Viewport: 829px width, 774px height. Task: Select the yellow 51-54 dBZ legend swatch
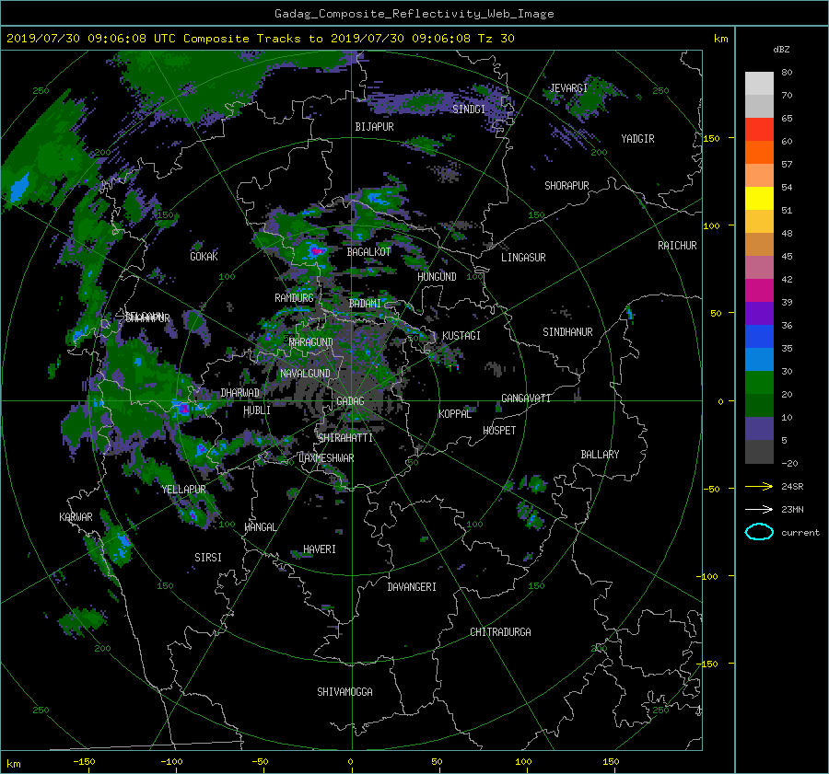[x=759, y=199]
